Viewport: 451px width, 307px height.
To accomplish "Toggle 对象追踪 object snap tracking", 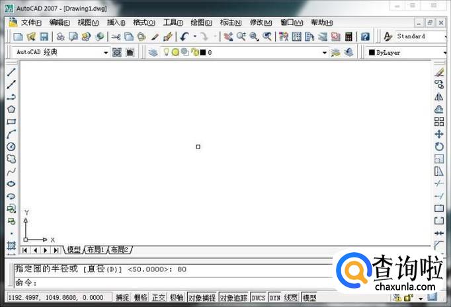I will [233, 298].
